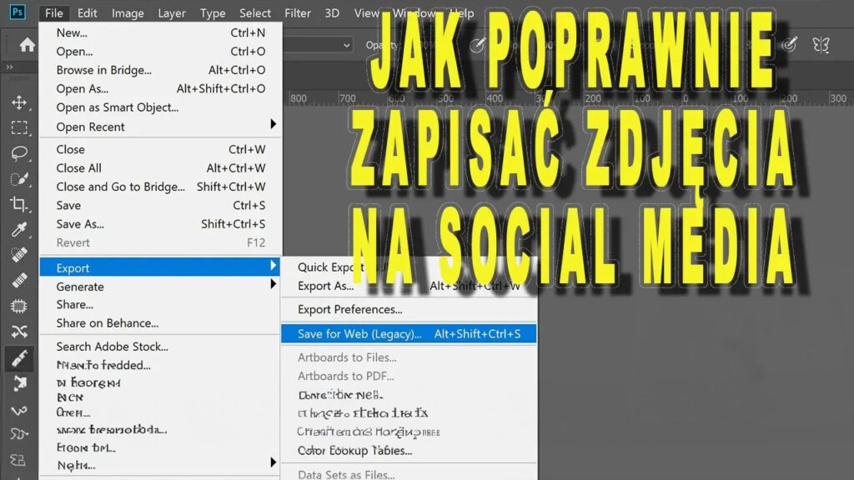Pick the Lasso tool

pos(18,153)
